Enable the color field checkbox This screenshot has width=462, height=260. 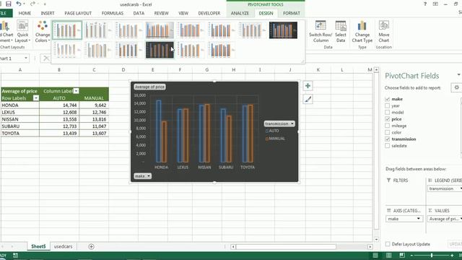point(387,132)
